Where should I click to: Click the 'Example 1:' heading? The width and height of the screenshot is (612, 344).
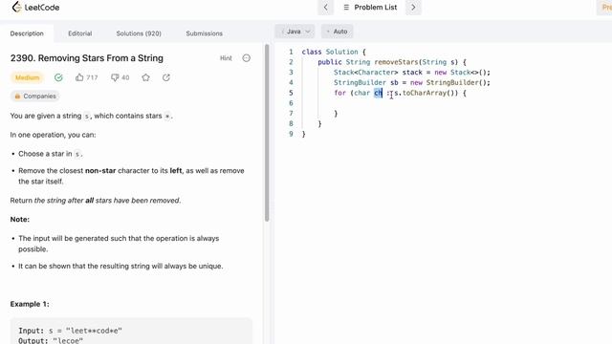30,304
